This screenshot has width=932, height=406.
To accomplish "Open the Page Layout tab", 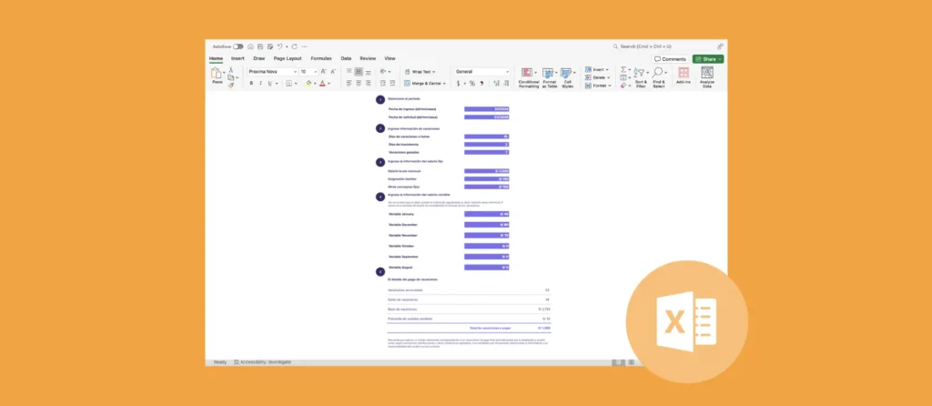I will (288, 58).
